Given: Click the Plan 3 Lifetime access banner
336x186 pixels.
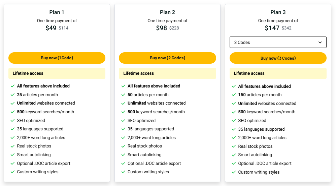Looking at the screenshot, I should (x=278, y=73).
